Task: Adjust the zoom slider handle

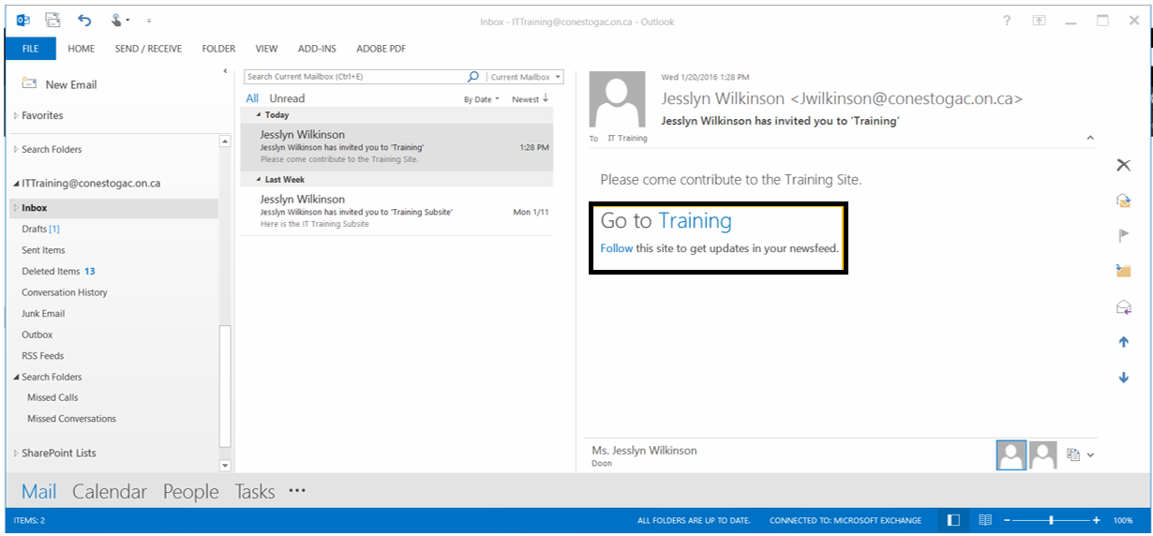Action: click(1052, 520)
